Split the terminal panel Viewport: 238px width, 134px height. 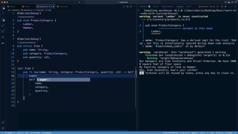coord(222,7)
